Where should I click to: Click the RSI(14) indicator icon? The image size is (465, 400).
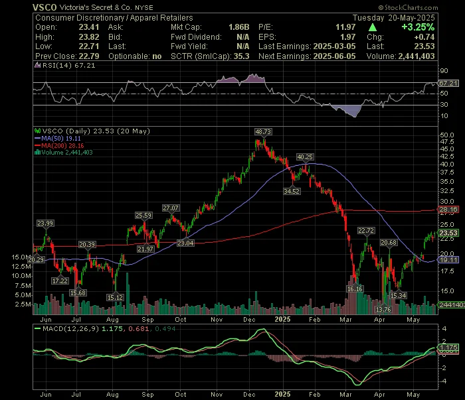pos(37,66)
